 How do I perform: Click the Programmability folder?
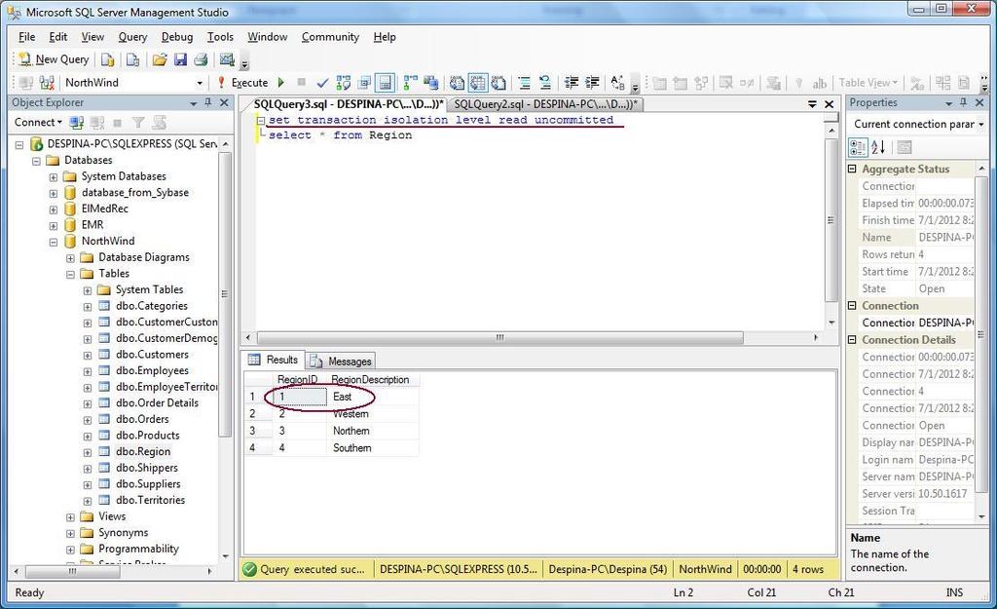pyautogui.click(x=138, y=549)
